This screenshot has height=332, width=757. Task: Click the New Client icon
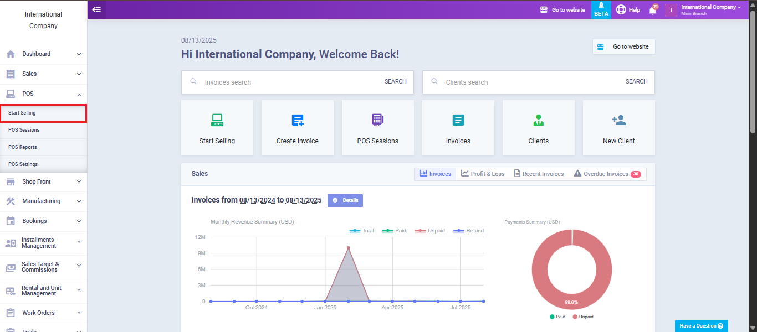618,120
